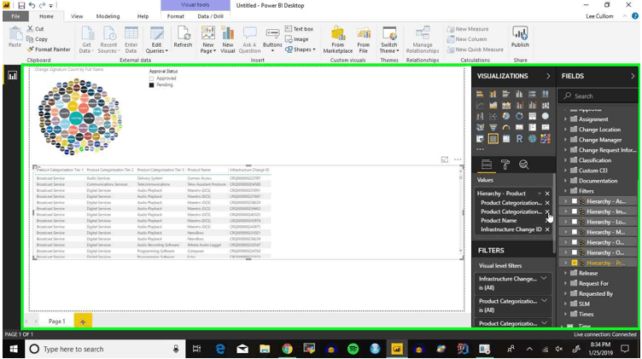Select the line chart visualization
This screenshot has width=642, height=359.
click(x=480, y=105)
